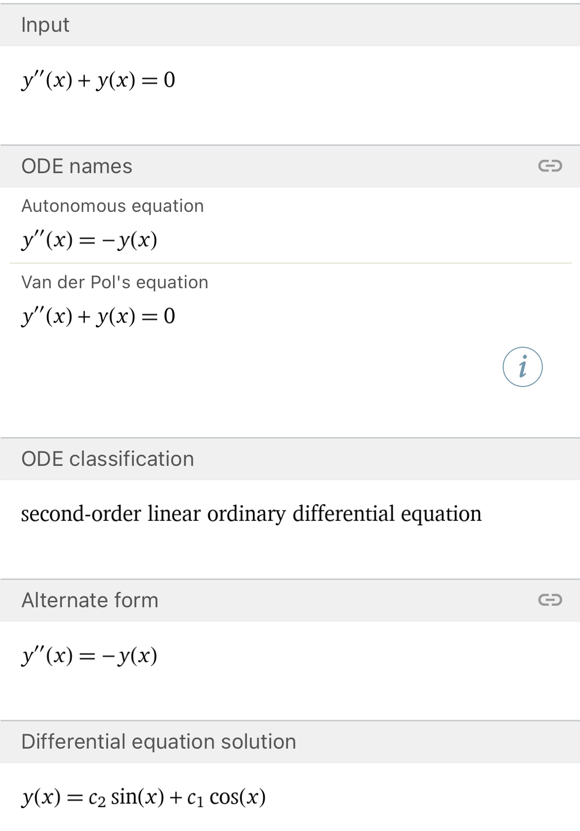
Task: Select the second-order linear ordinary differential equation text
Action: pyautogui.click(x=251, y=513)
